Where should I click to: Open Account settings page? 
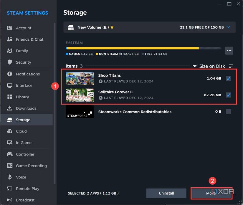(27, 28)
